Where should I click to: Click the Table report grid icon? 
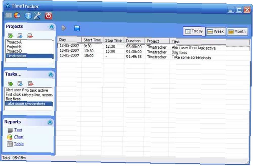(x=10, y=144)
